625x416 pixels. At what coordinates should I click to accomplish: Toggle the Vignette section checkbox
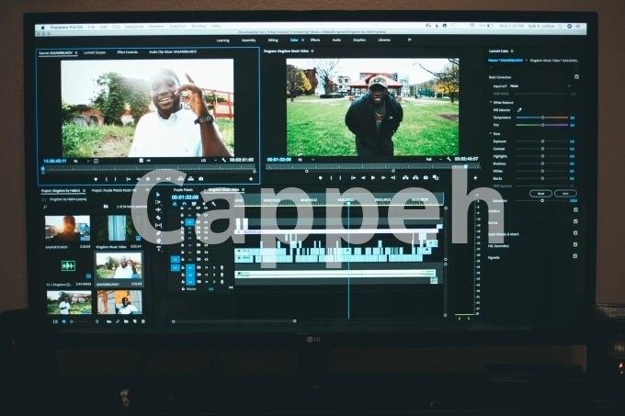575,256
